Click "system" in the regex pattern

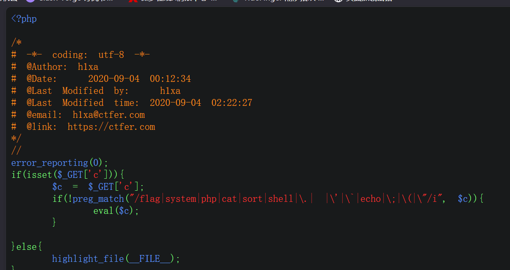coord(181,199)
